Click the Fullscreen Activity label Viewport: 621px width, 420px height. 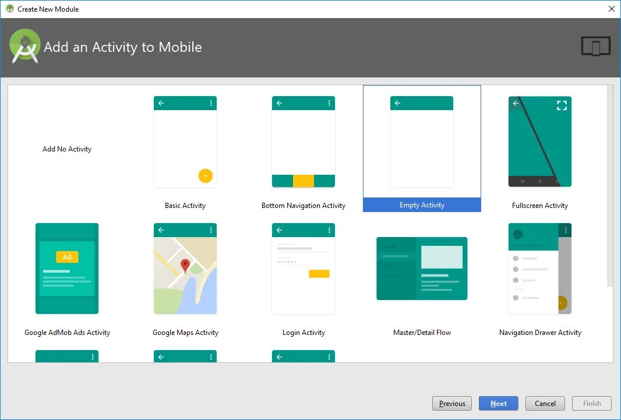point(540,206)
